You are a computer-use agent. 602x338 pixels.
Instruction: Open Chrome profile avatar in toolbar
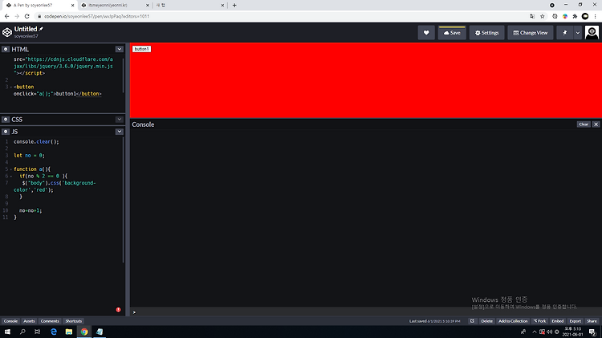585,16
